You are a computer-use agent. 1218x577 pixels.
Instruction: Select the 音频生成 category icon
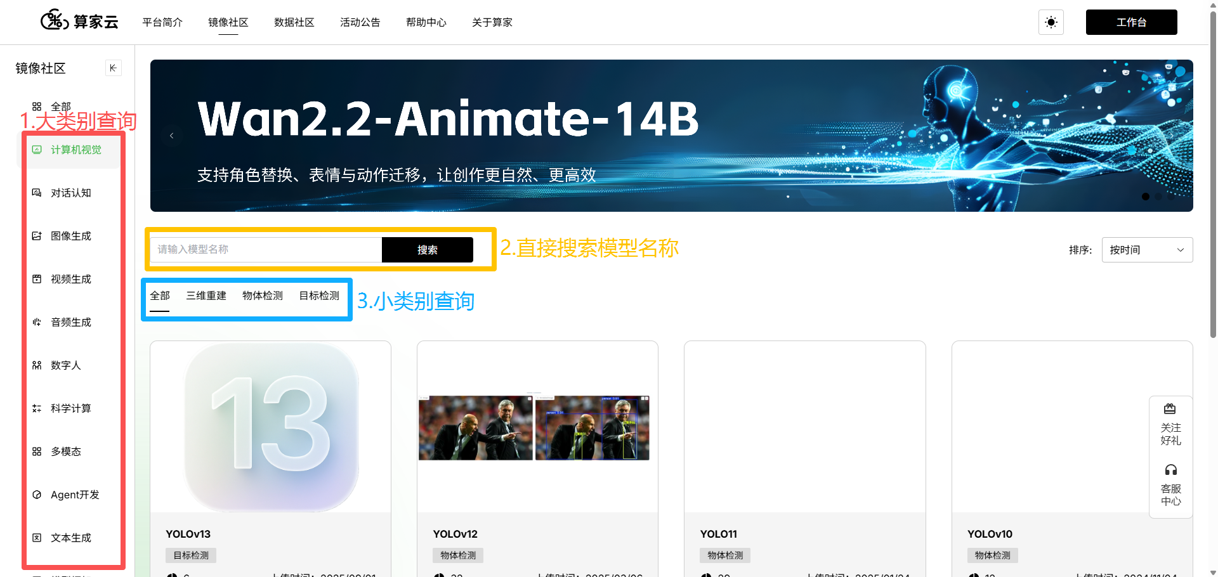click(x=37, y=322)
